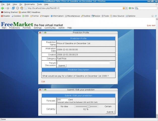Open the Resize web developer menu
Viewport: 158px width, 121px height.
coord(96,16)
